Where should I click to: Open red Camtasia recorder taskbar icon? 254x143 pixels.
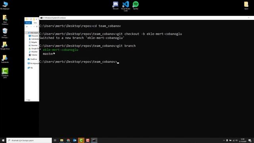pyautogui.click(x=88, y=140)
